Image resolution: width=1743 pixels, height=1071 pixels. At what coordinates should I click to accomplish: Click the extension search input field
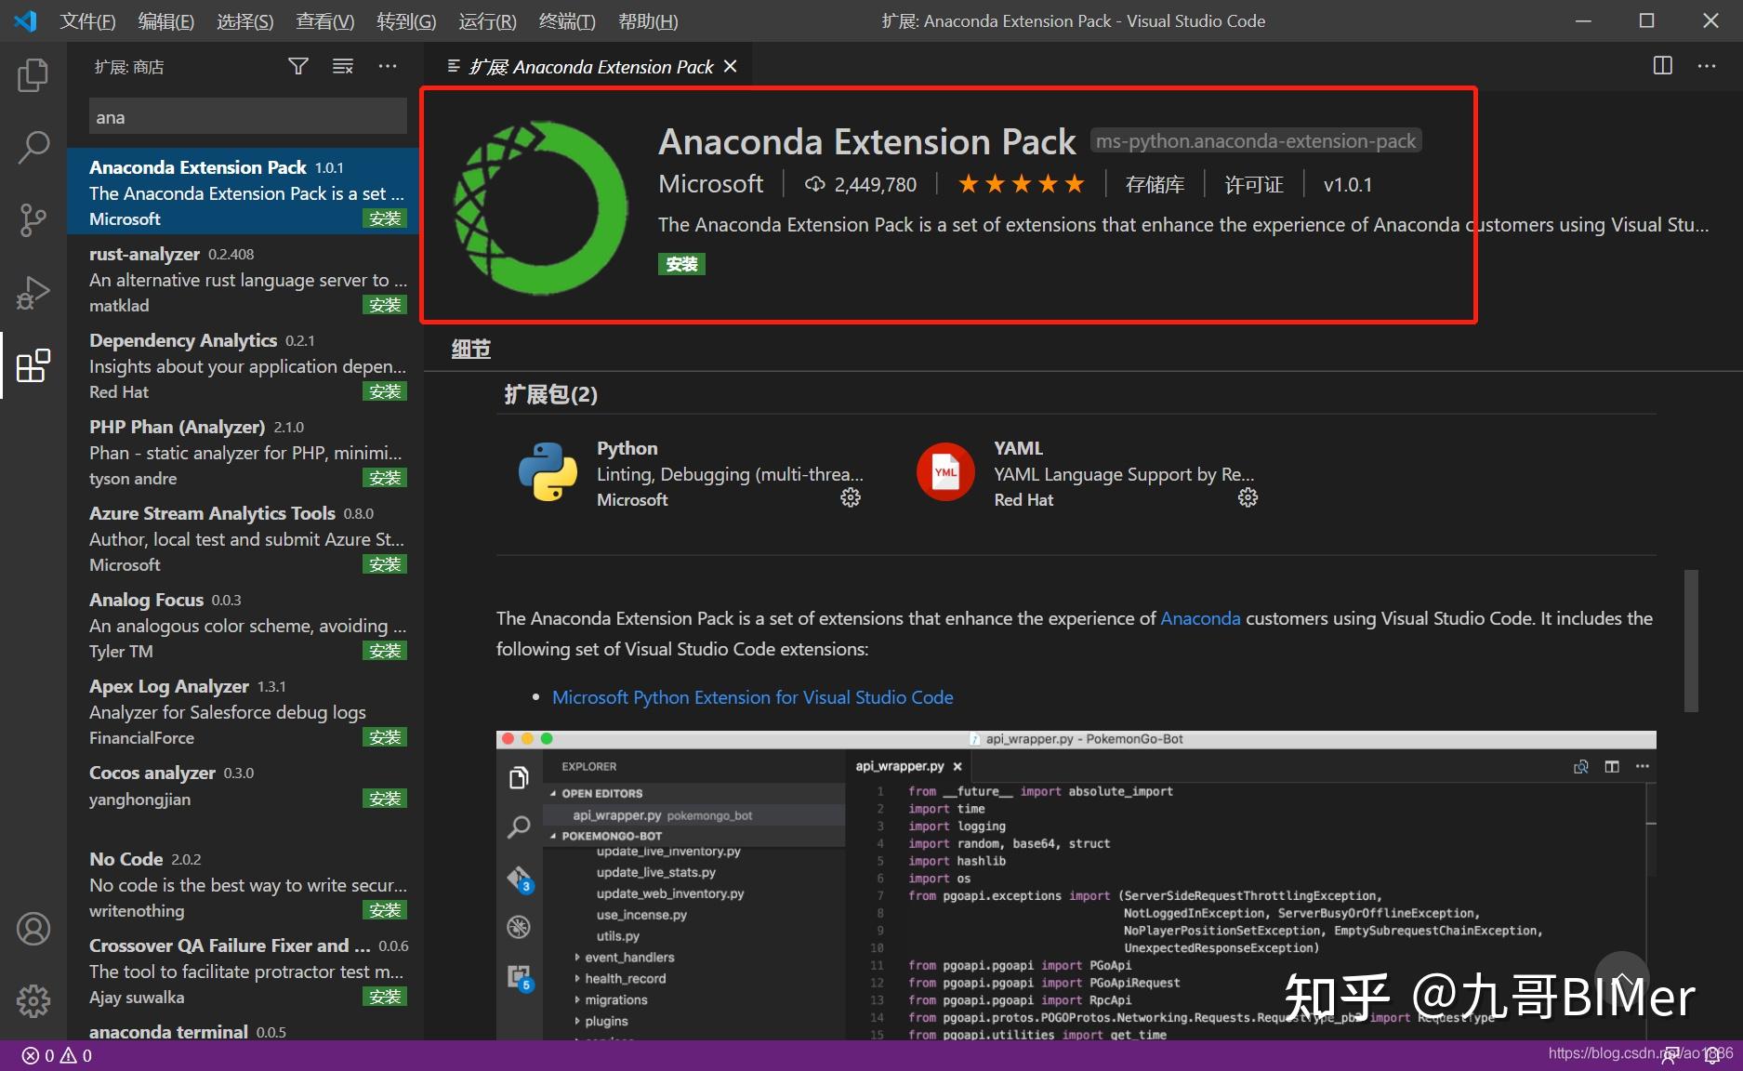(247, 117)
